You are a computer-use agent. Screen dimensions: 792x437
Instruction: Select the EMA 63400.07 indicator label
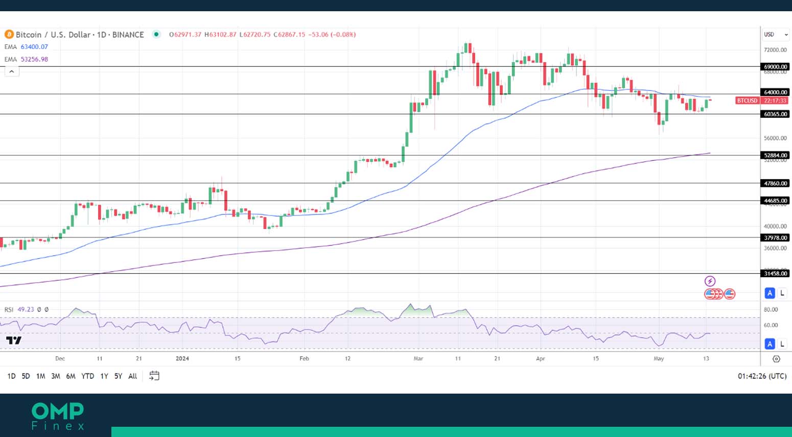point(26,47)
